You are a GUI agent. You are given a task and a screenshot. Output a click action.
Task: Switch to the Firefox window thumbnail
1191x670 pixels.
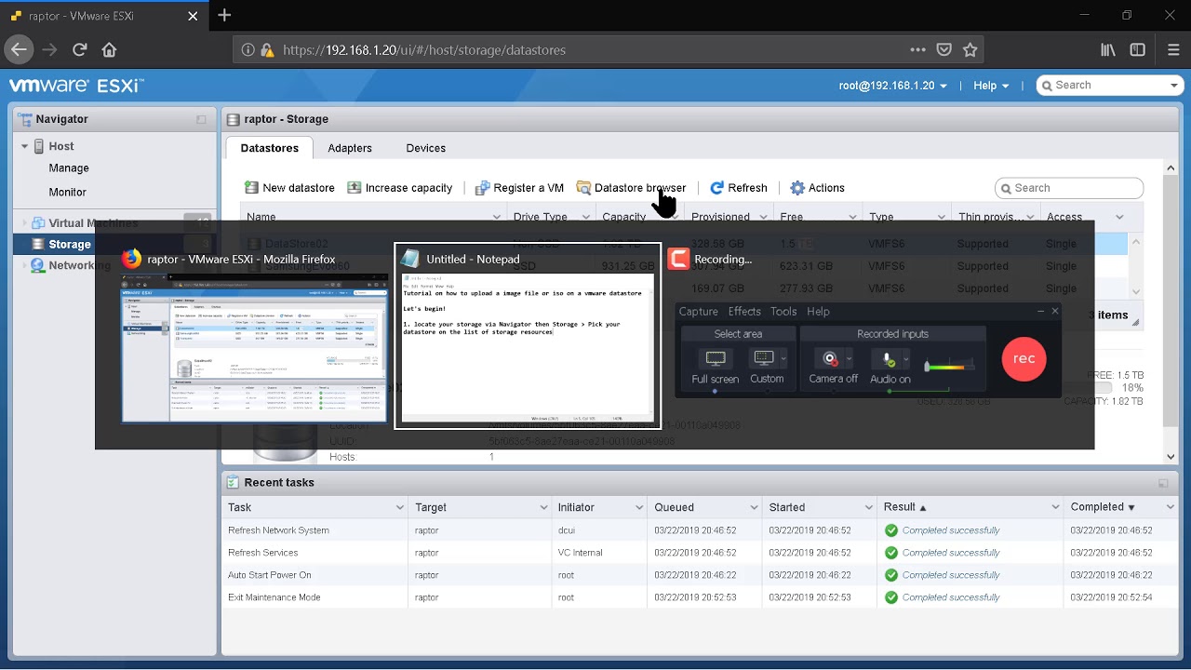[x=254, y=348]
